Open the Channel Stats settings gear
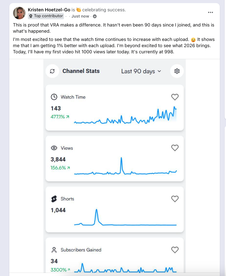 (x=177, y=71)
